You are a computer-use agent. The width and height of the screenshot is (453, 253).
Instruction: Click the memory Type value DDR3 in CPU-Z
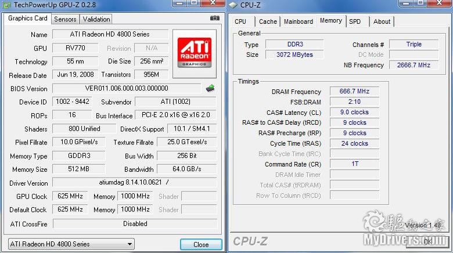pyautogui.click(x=294, y=44)
